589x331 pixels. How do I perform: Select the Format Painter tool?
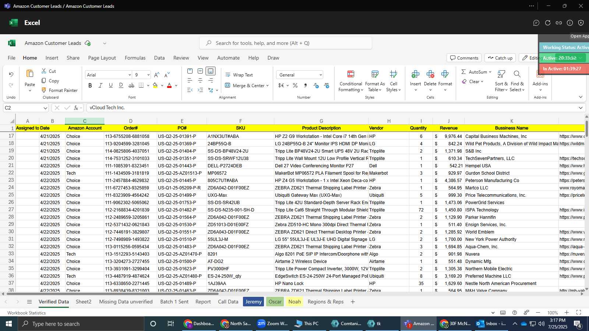click(59, 90)
